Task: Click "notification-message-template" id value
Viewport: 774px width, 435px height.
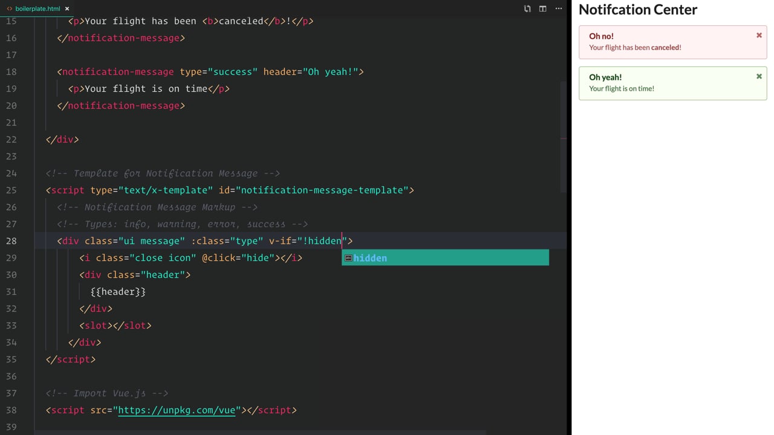Action: point(322,190)
